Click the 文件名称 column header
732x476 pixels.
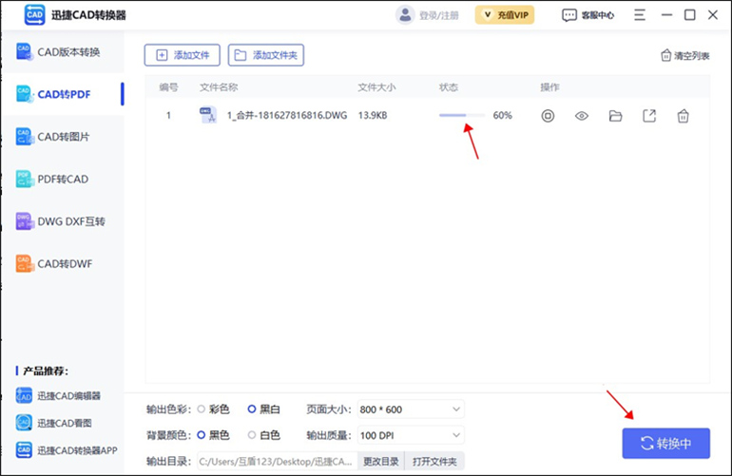(x=219, y=87)
